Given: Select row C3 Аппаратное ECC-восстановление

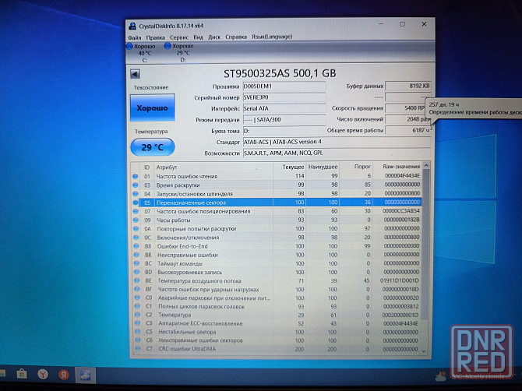Looking at the screenshot, I should coord(277,323).
